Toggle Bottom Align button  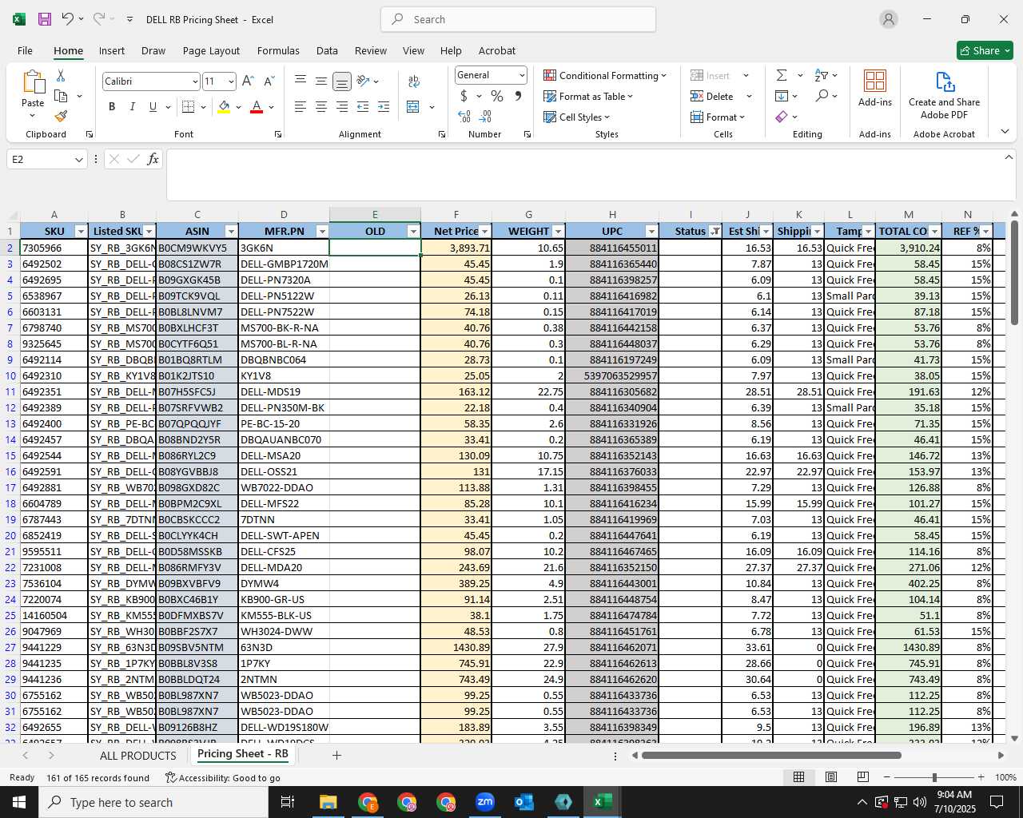(341, 81)
